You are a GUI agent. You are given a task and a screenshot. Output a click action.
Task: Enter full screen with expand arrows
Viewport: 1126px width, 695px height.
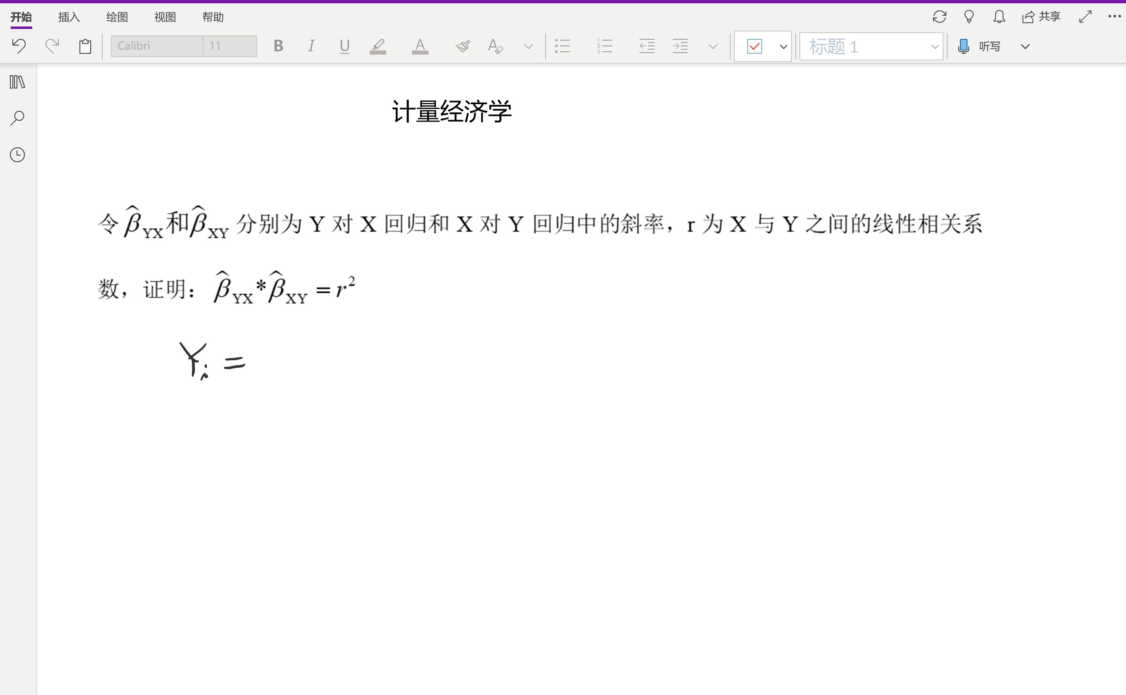point(1085,17)
